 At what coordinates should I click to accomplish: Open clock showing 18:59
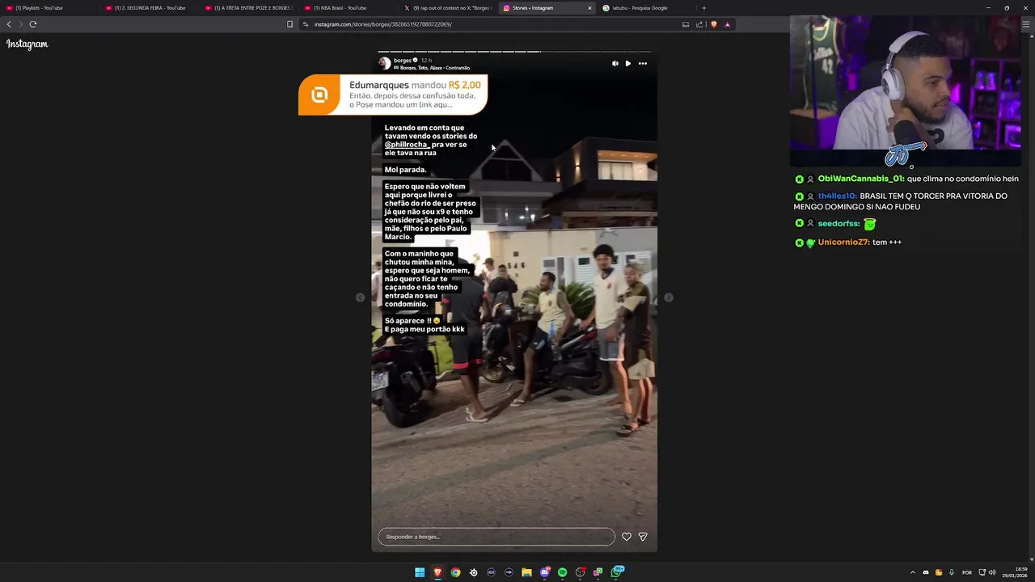pyautogui.click(x=1015, y=572)
